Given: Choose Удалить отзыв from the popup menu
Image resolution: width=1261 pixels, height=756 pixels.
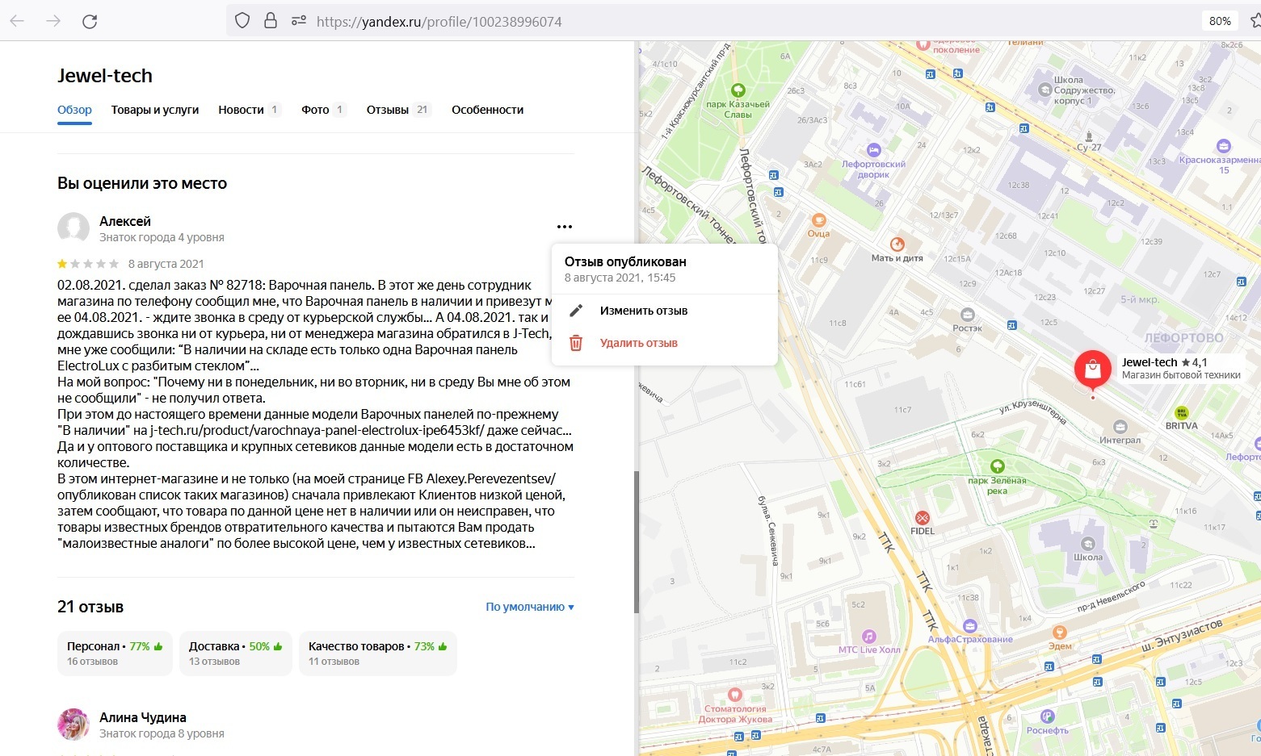Looking at the screenshot, I should [x=639, y=343].
